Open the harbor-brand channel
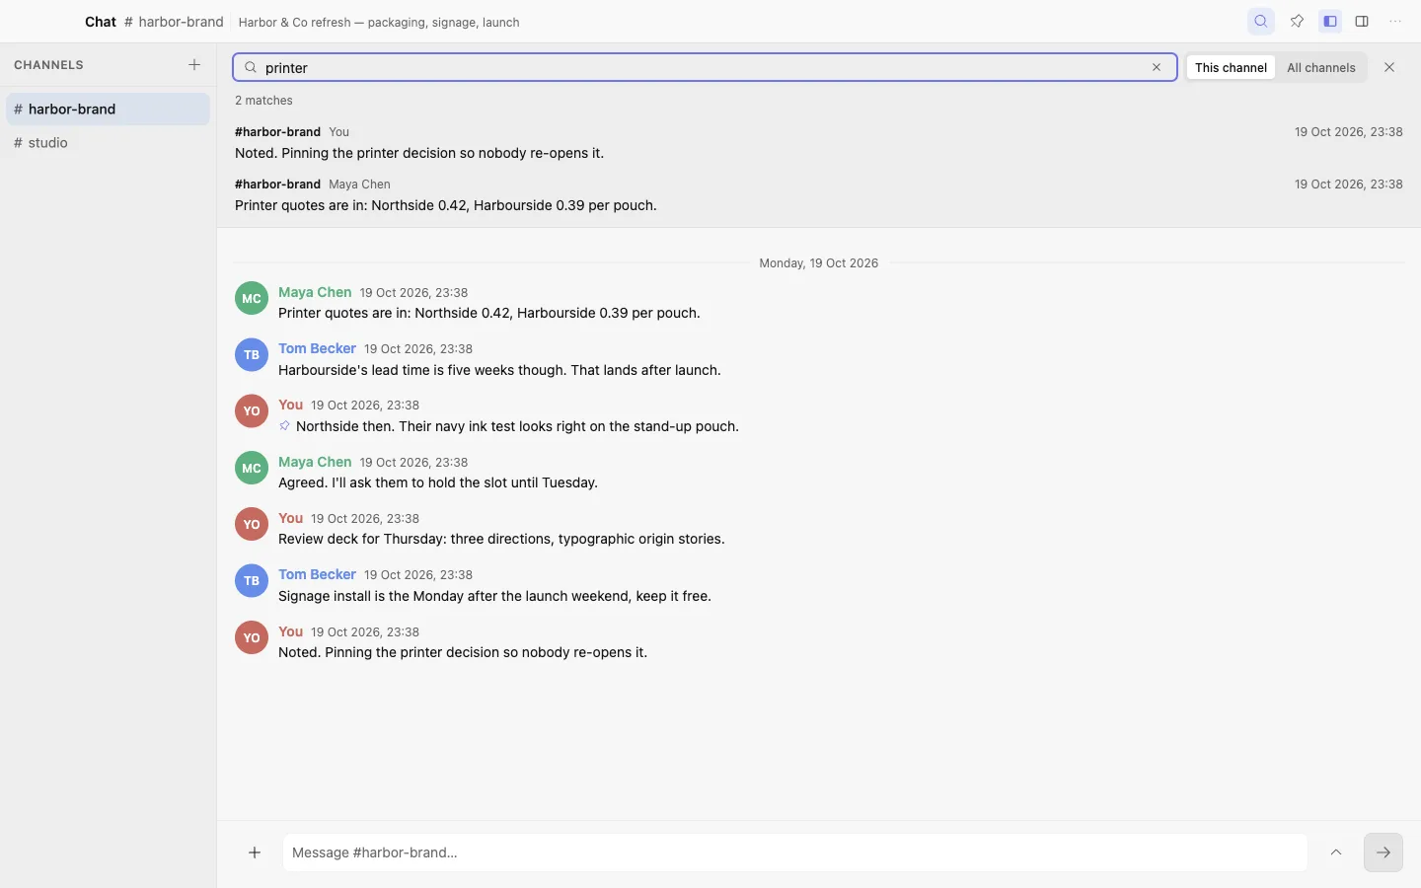 click(x=108, y=109)
